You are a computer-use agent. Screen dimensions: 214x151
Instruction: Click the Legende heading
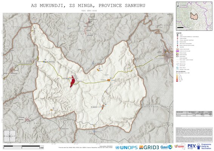pos(179,33)
